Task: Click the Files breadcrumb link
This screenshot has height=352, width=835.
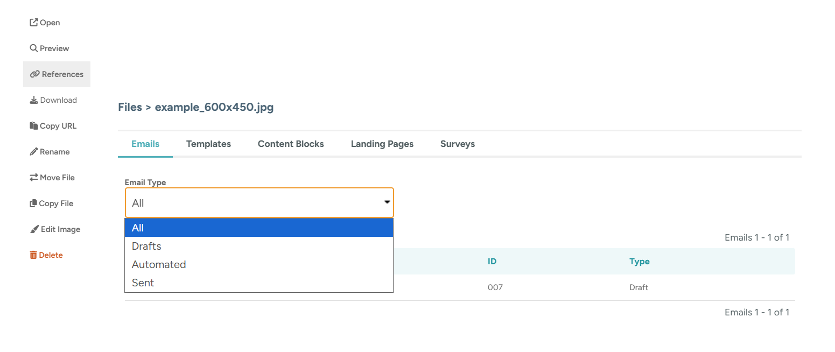Action: [129, 107]
